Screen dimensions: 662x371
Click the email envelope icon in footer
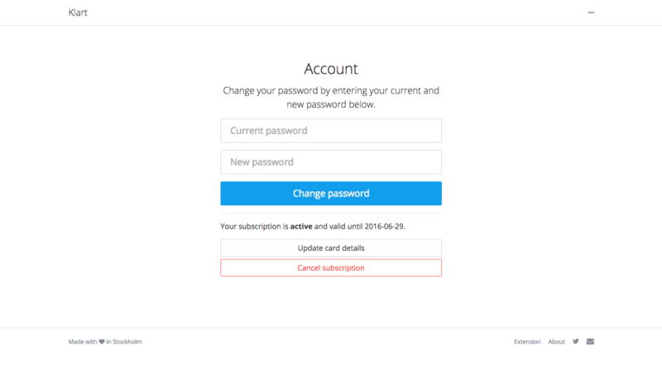click(x=590, y=341)
